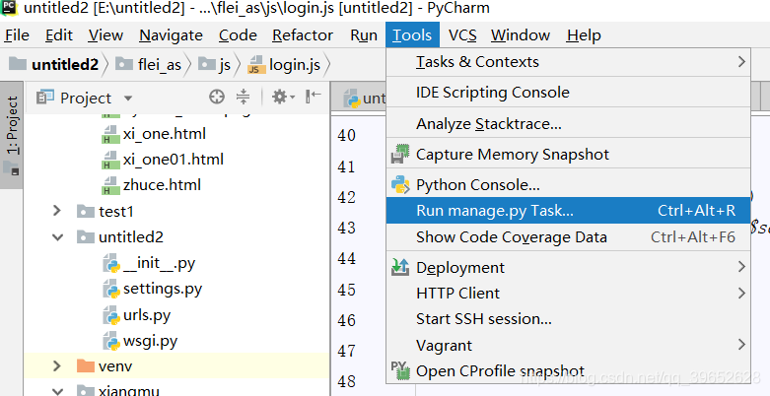Click the flei_as breadcrumb

(x=148, y=65)
